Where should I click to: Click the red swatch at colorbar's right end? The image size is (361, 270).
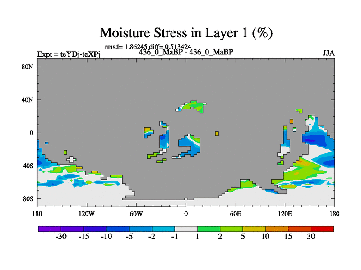click(x=322, y=229)
